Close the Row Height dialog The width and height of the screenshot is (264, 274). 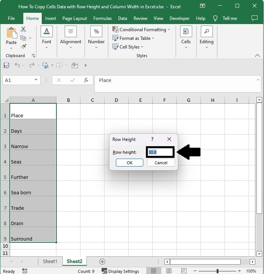169,139
